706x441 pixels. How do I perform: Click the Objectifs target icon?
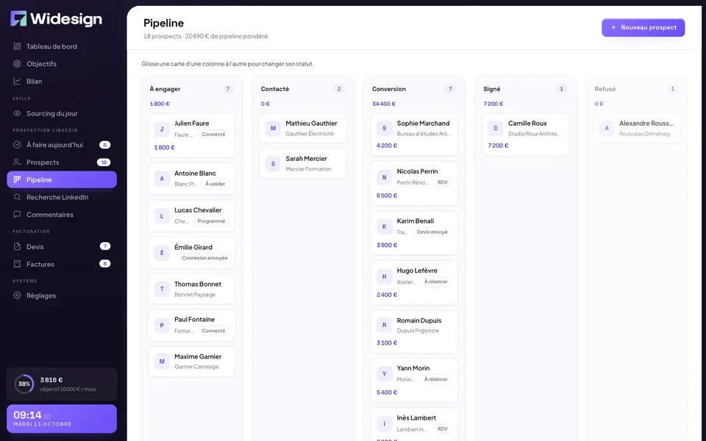tap(17, 64)
